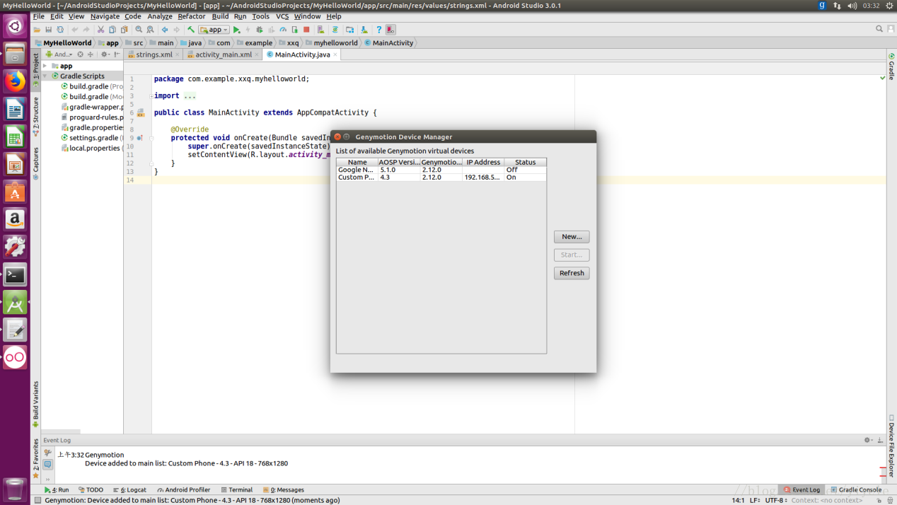The image size is (897, 505).
Task: Click the Debug app bug icon
Action: [x=259, y=30]
